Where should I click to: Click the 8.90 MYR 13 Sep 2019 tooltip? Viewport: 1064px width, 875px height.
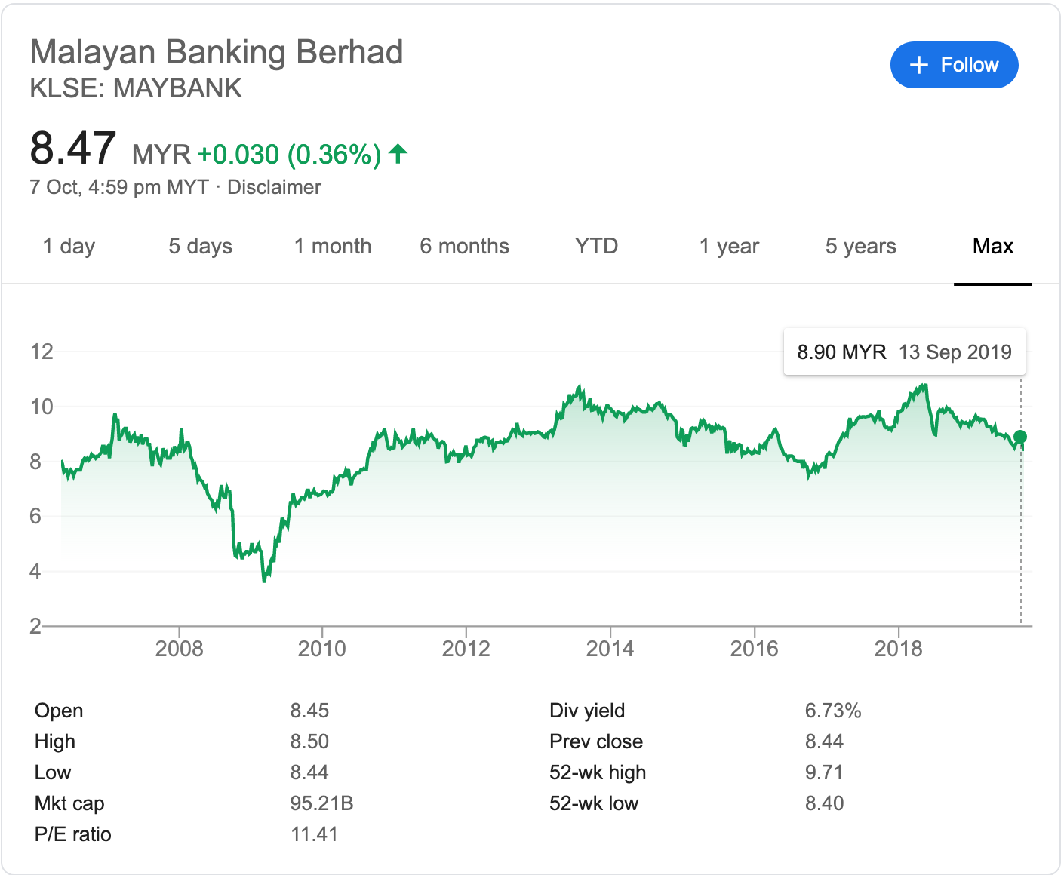click(905, 352)
